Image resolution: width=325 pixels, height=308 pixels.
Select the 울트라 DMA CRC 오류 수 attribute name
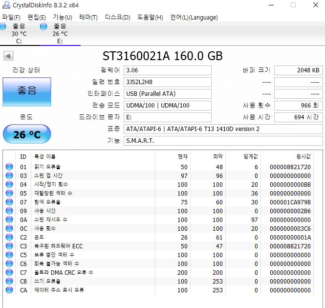(x=64, y=272)
